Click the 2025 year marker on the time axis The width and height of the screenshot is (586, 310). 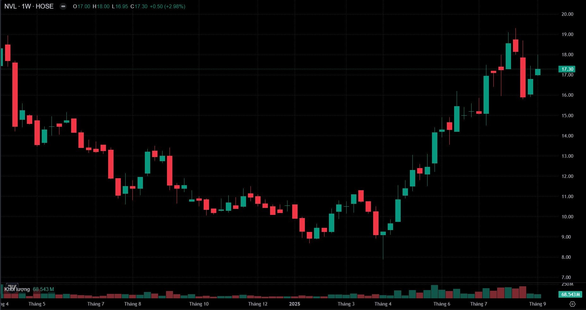click(294, 304)
